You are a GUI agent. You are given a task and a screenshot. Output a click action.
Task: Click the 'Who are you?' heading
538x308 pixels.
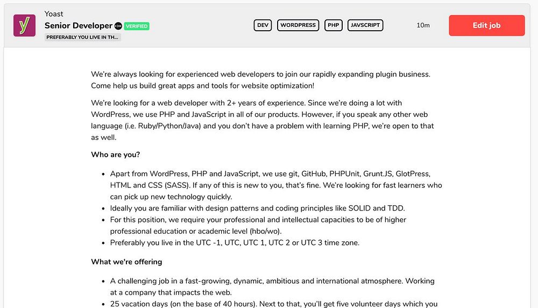(116, 155)
